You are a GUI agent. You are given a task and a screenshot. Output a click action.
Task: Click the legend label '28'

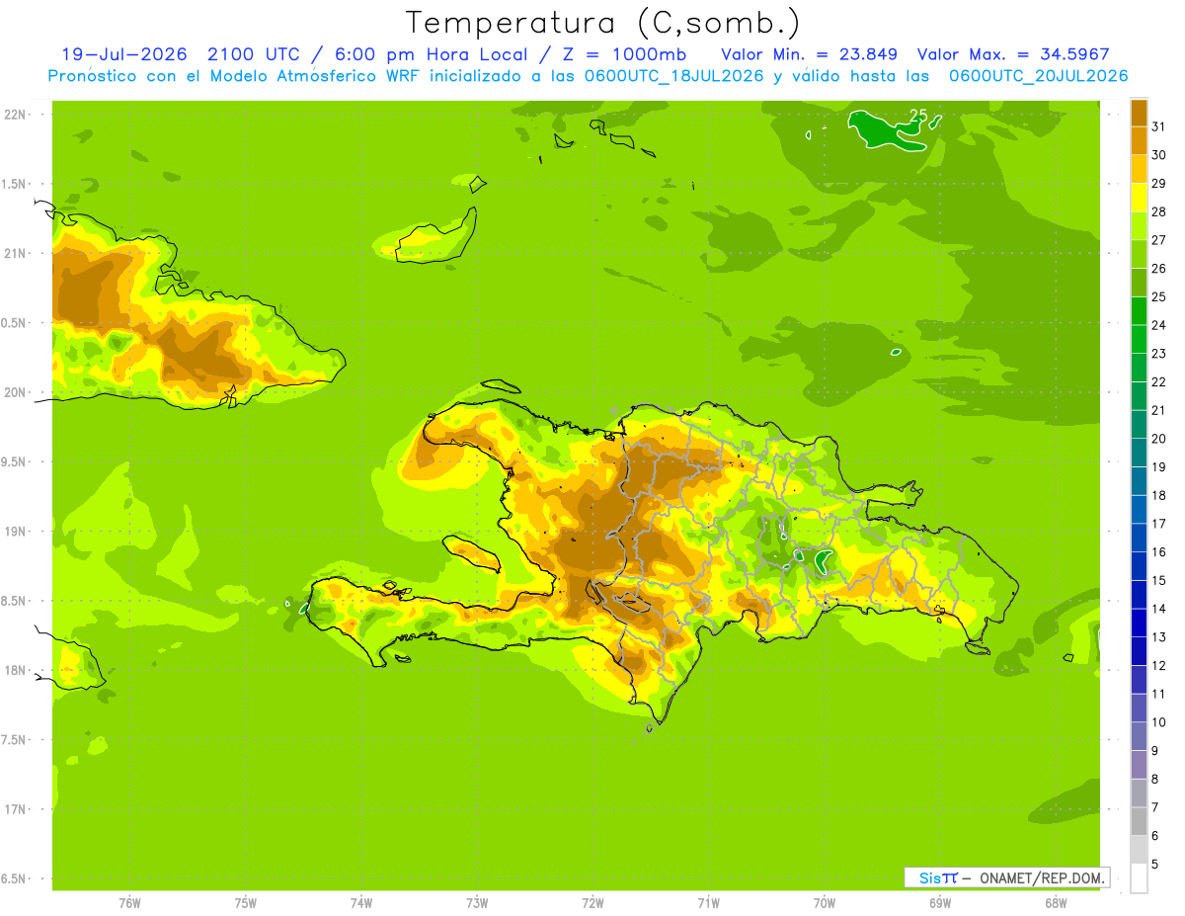click(x=1158, y=211)
